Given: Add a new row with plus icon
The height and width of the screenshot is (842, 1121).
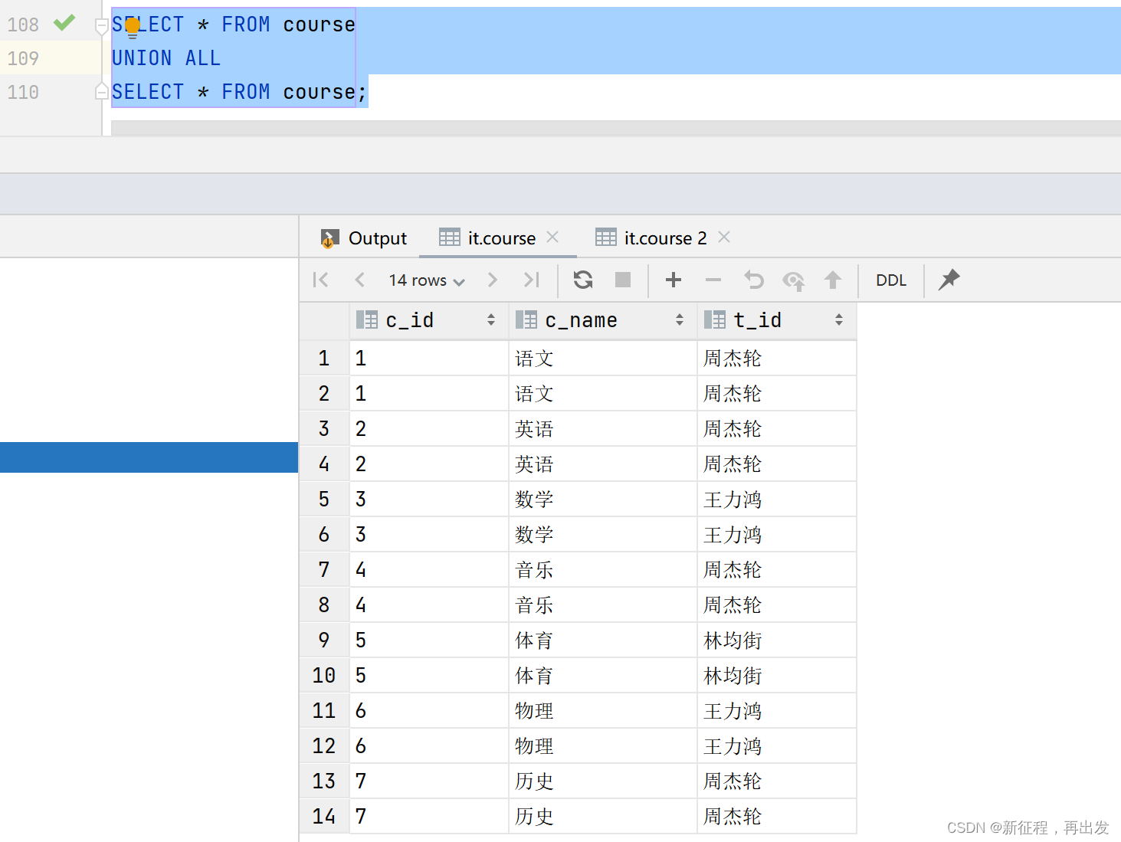Looking at the screenshot, I should click(x=674, y=280).
